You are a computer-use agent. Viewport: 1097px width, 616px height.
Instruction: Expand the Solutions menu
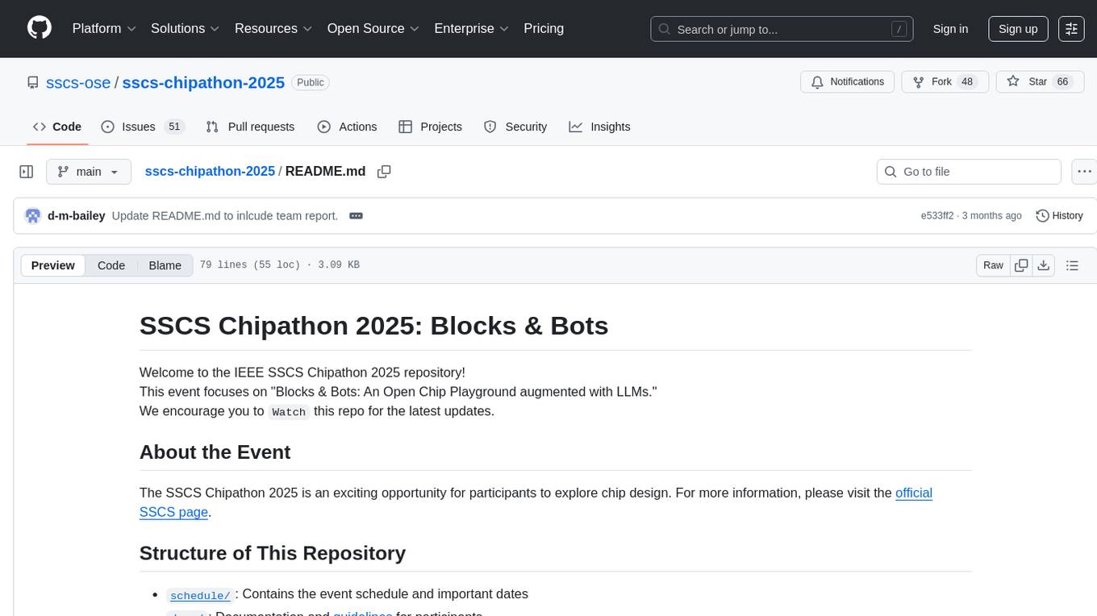[186, 28]
